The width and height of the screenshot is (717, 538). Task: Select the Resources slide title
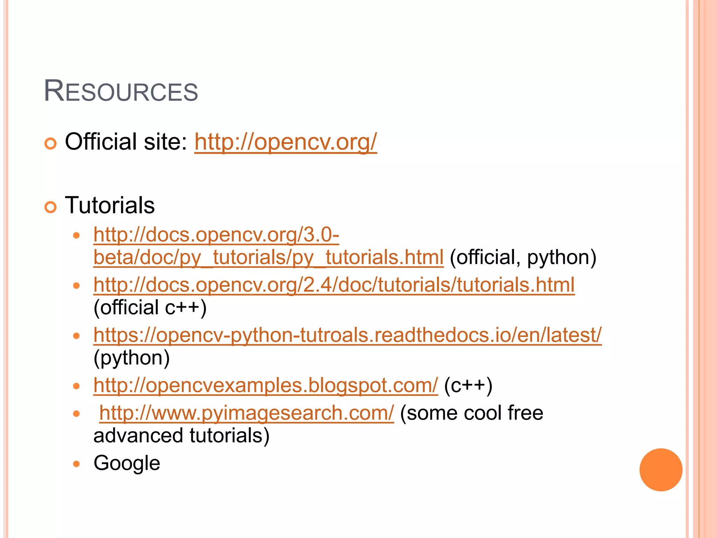pyautogui.click(x=121, y=91)
